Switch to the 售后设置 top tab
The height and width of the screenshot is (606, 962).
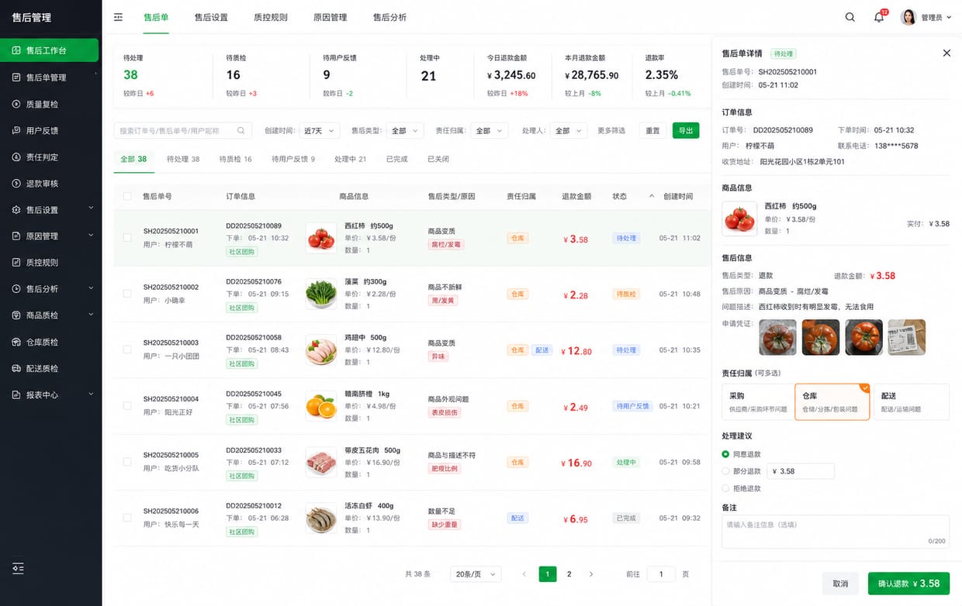coord(211,17)
